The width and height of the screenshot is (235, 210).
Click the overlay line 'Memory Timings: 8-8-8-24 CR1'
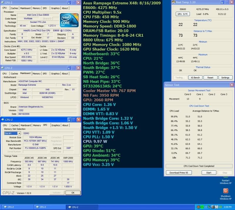pos(113,35)
